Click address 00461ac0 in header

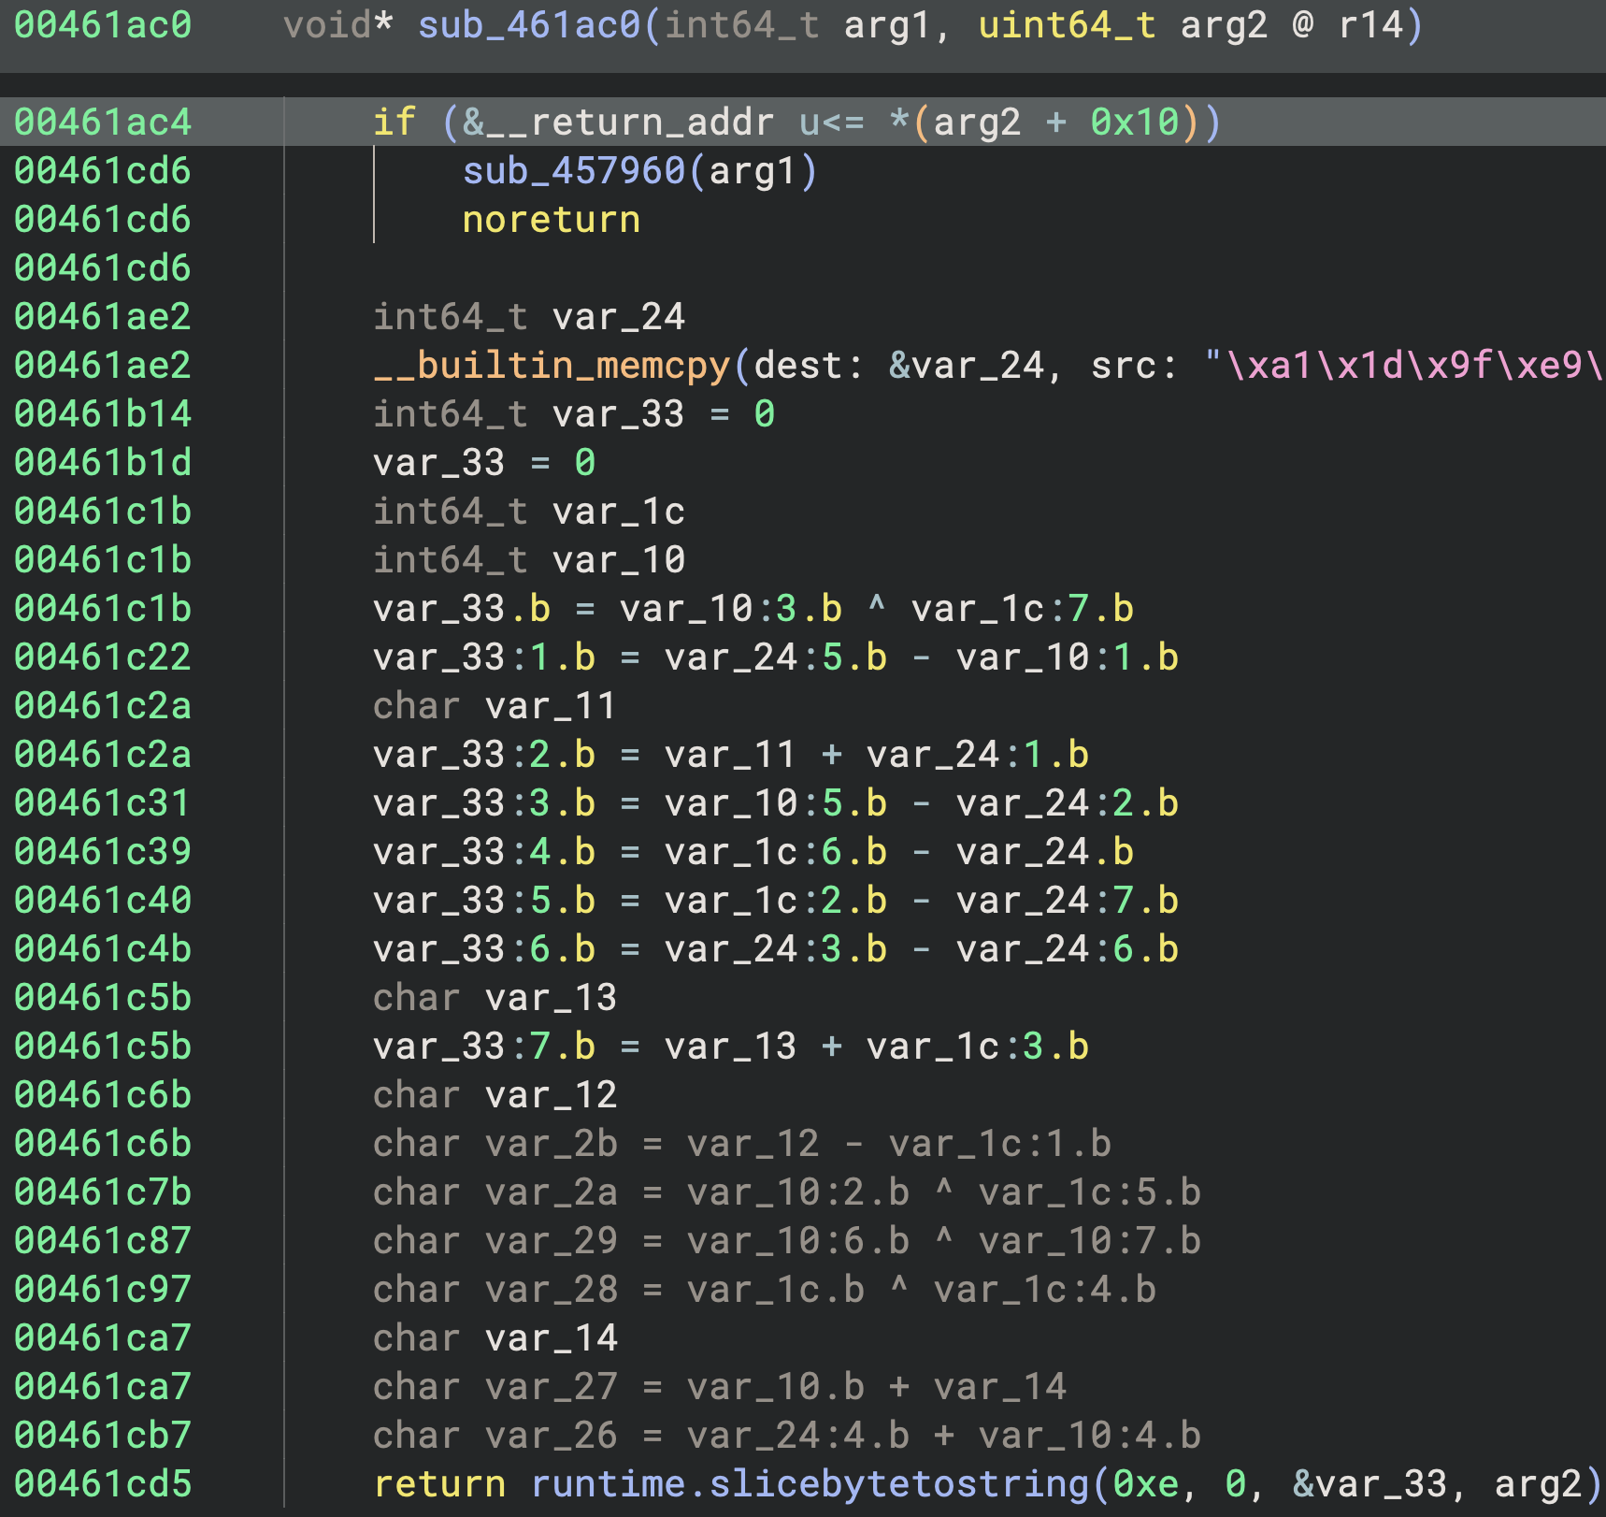coord(103,25)
